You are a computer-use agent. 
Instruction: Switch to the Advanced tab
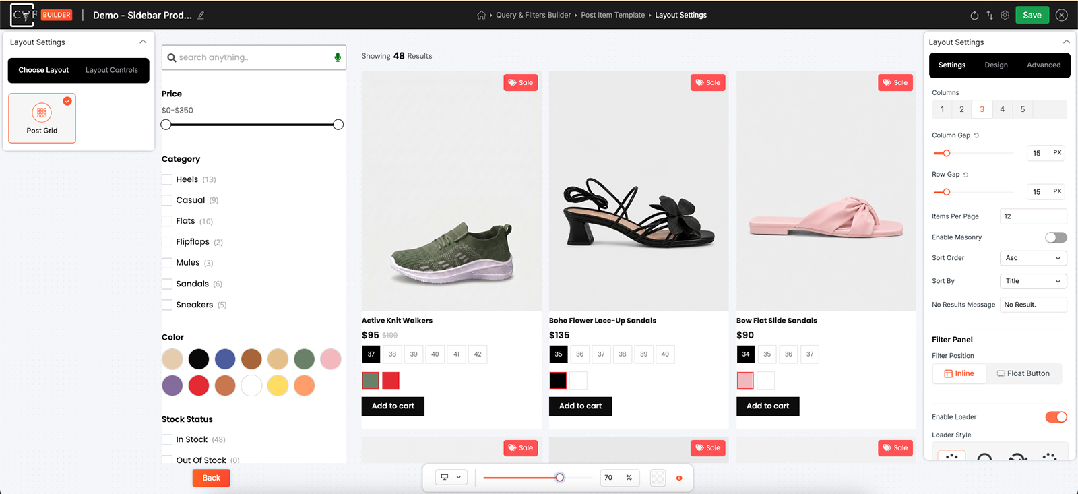point(1044,65)
